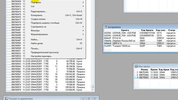Select deal 886753941 in Мои сделки
This screenshot has height=100, width=178.
coord(156,72)
